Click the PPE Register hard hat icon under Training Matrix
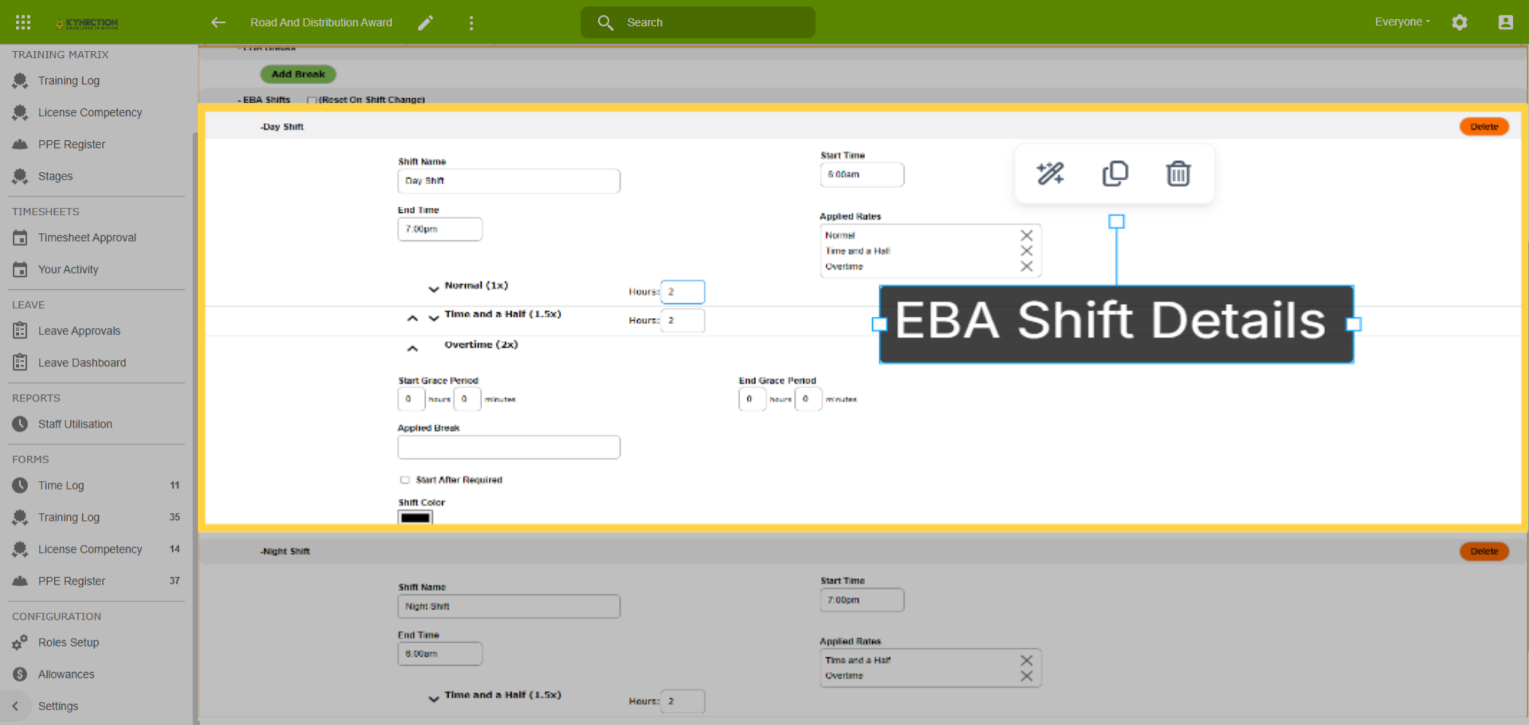This screenshot has height=725, width=1529. pyautogui.click(x=20, y=144)
